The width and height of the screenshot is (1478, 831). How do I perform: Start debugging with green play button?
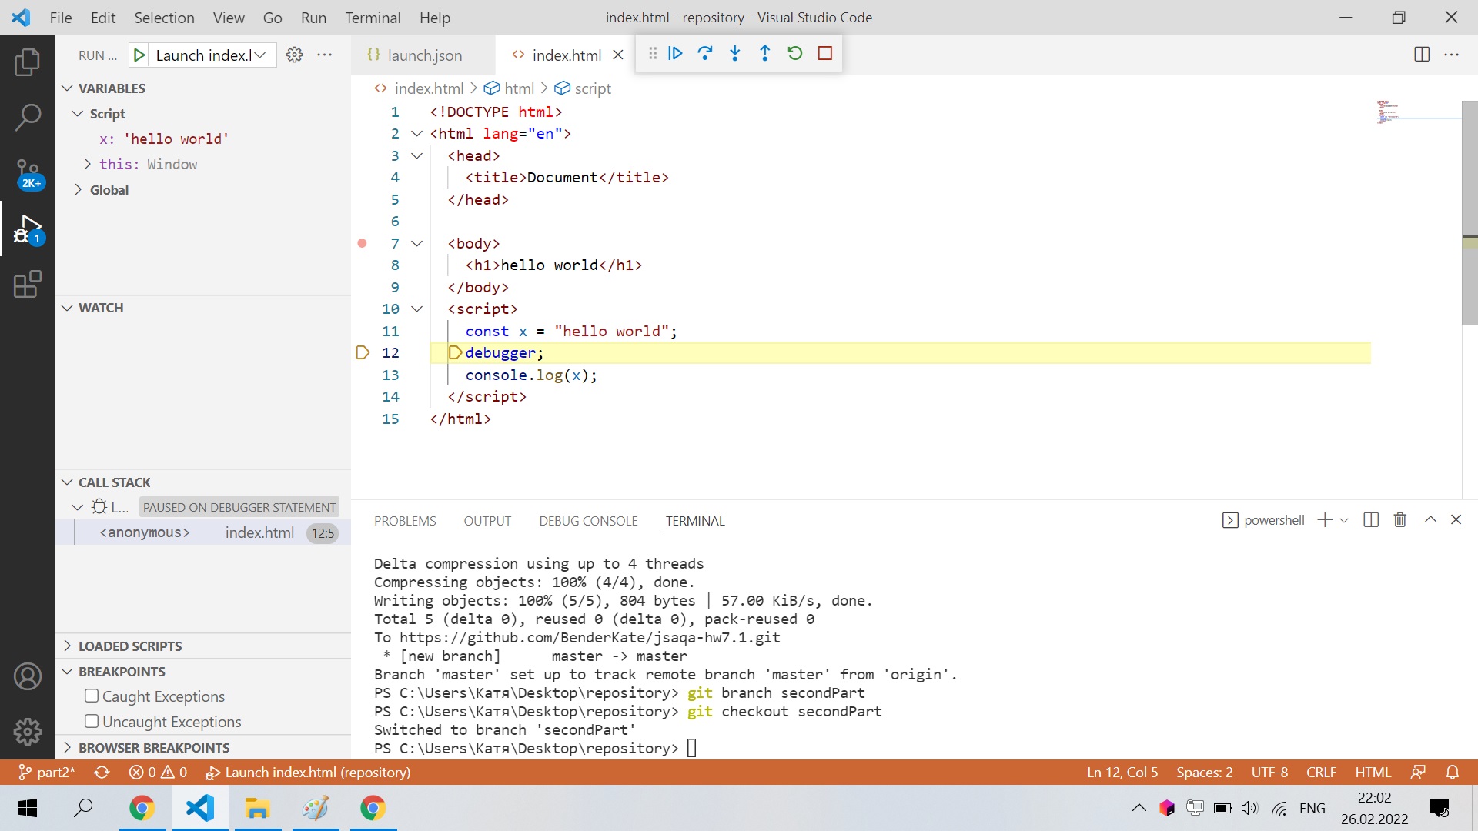pos(139,55)
